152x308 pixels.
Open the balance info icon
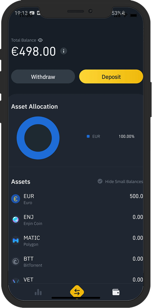64,51
